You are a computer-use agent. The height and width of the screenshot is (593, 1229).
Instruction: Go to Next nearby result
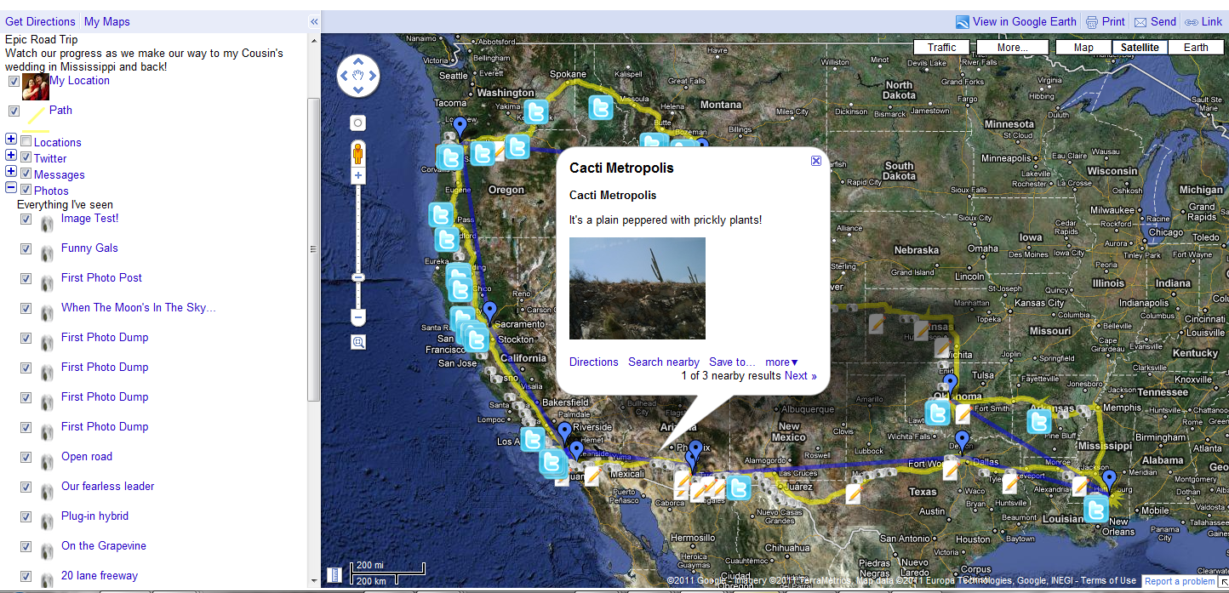[800, 375]
